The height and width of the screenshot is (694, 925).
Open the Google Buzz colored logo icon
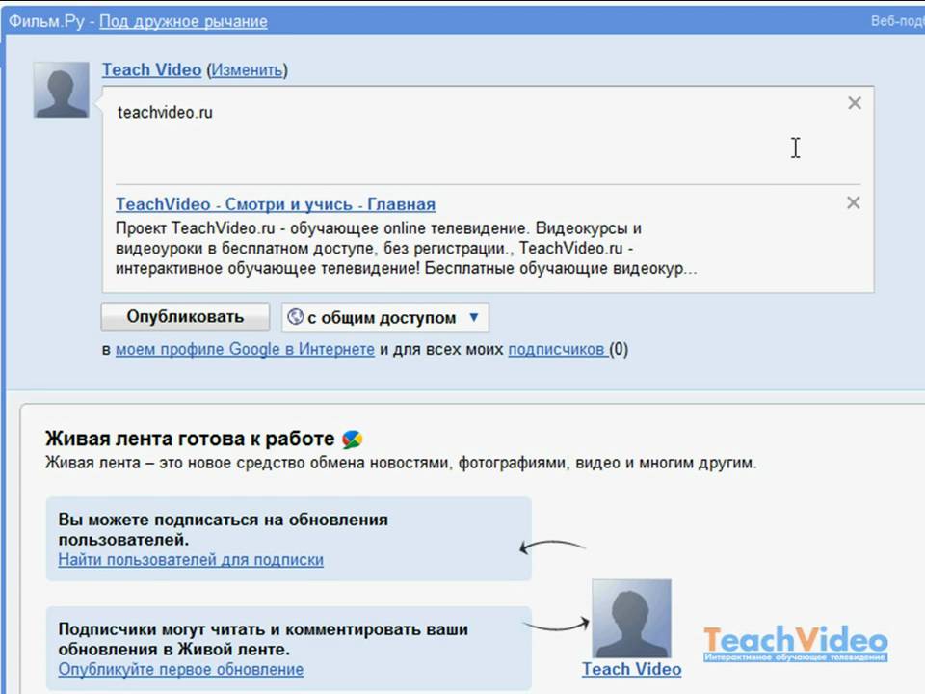tap(353, 440)
